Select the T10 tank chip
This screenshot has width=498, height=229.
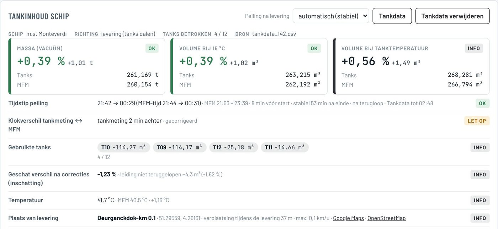[x=123, y=147]
